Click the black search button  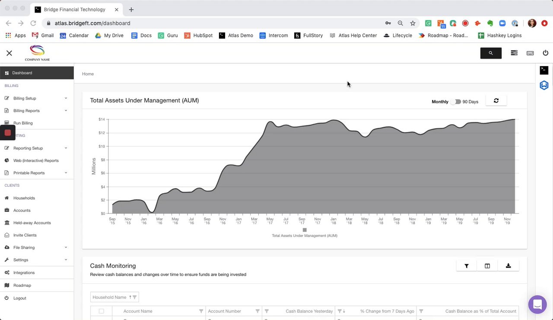point(491,53)
